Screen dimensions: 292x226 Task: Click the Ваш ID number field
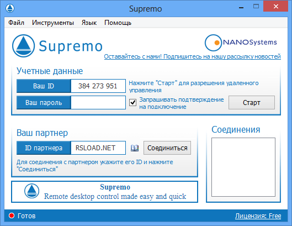coord(98,86)
